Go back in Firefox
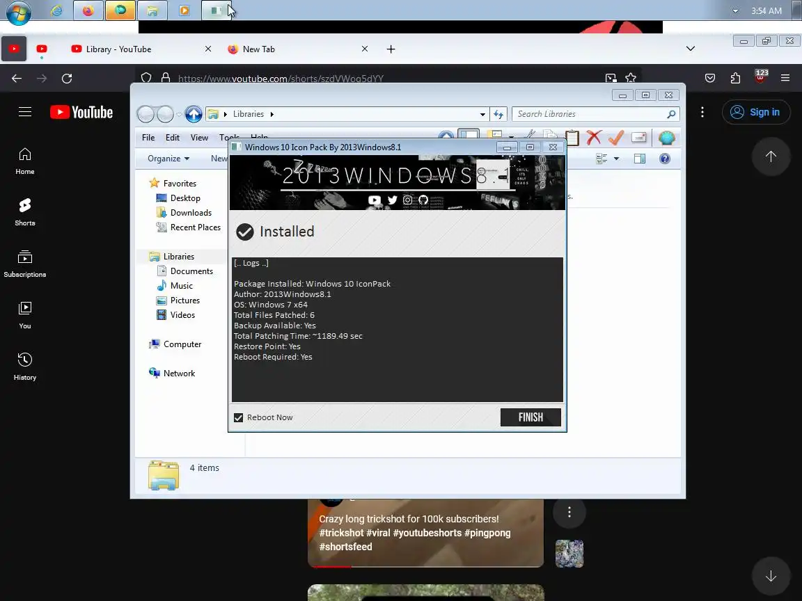802x601 pixels. tap(17, 78)
